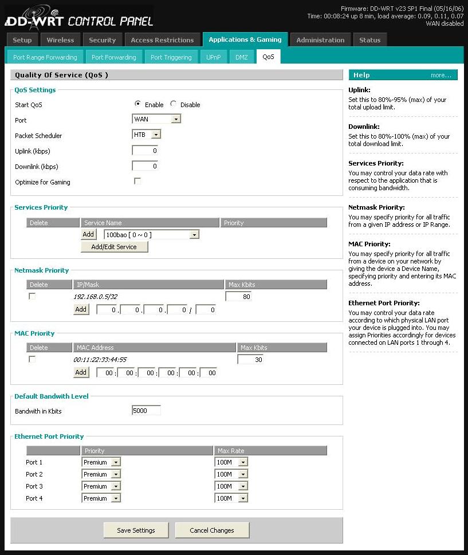Open Port 4 Priority dropdown
Screen dimensions: 468x555
coord(101,498)
